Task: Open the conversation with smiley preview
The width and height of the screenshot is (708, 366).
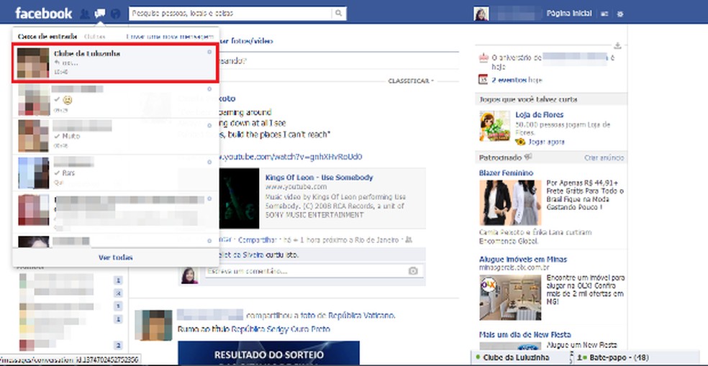Action: tap(116, 100)
